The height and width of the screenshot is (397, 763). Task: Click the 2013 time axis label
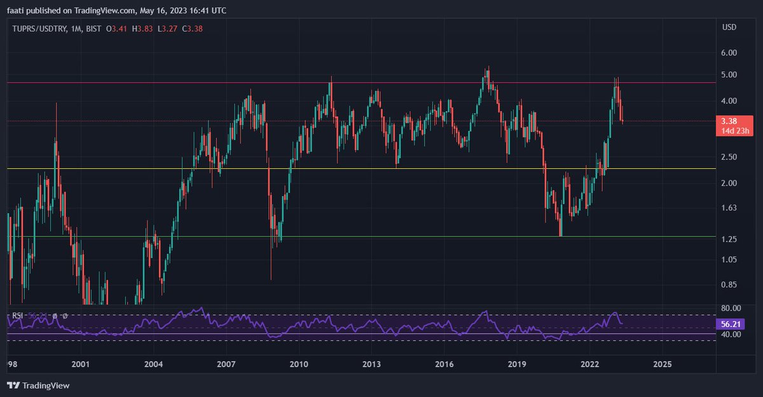(x=371, y=364)
